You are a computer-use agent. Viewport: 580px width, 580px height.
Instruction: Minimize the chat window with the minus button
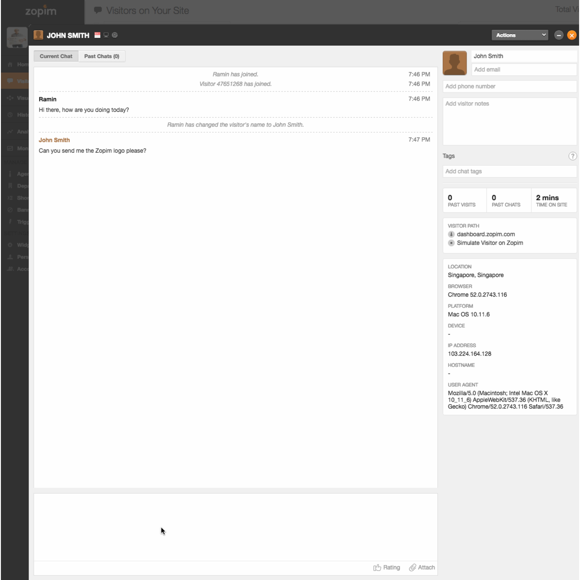[x=559, y=35]
